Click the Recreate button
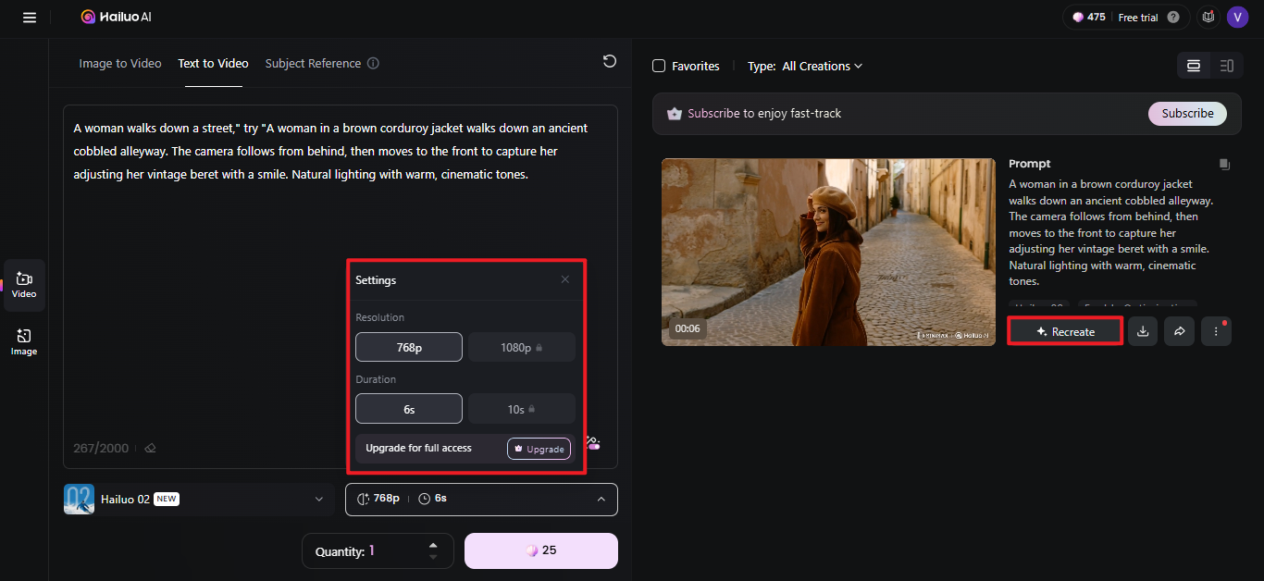The image size is (1264, 581). (1065, 331)
